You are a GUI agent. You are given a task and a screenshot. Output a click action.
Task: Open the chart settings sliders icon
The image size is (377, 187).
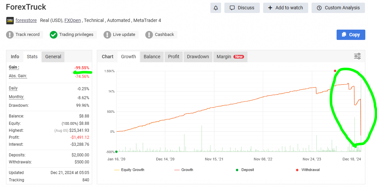(x=357, y=56)
